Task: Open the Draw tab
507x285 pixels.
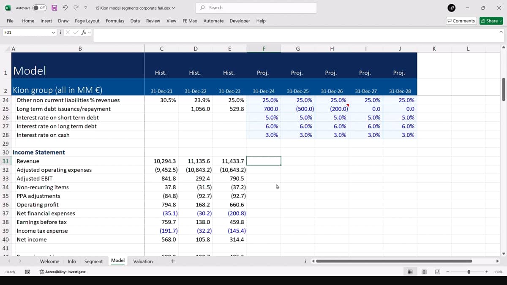Action: click(63, 21)
